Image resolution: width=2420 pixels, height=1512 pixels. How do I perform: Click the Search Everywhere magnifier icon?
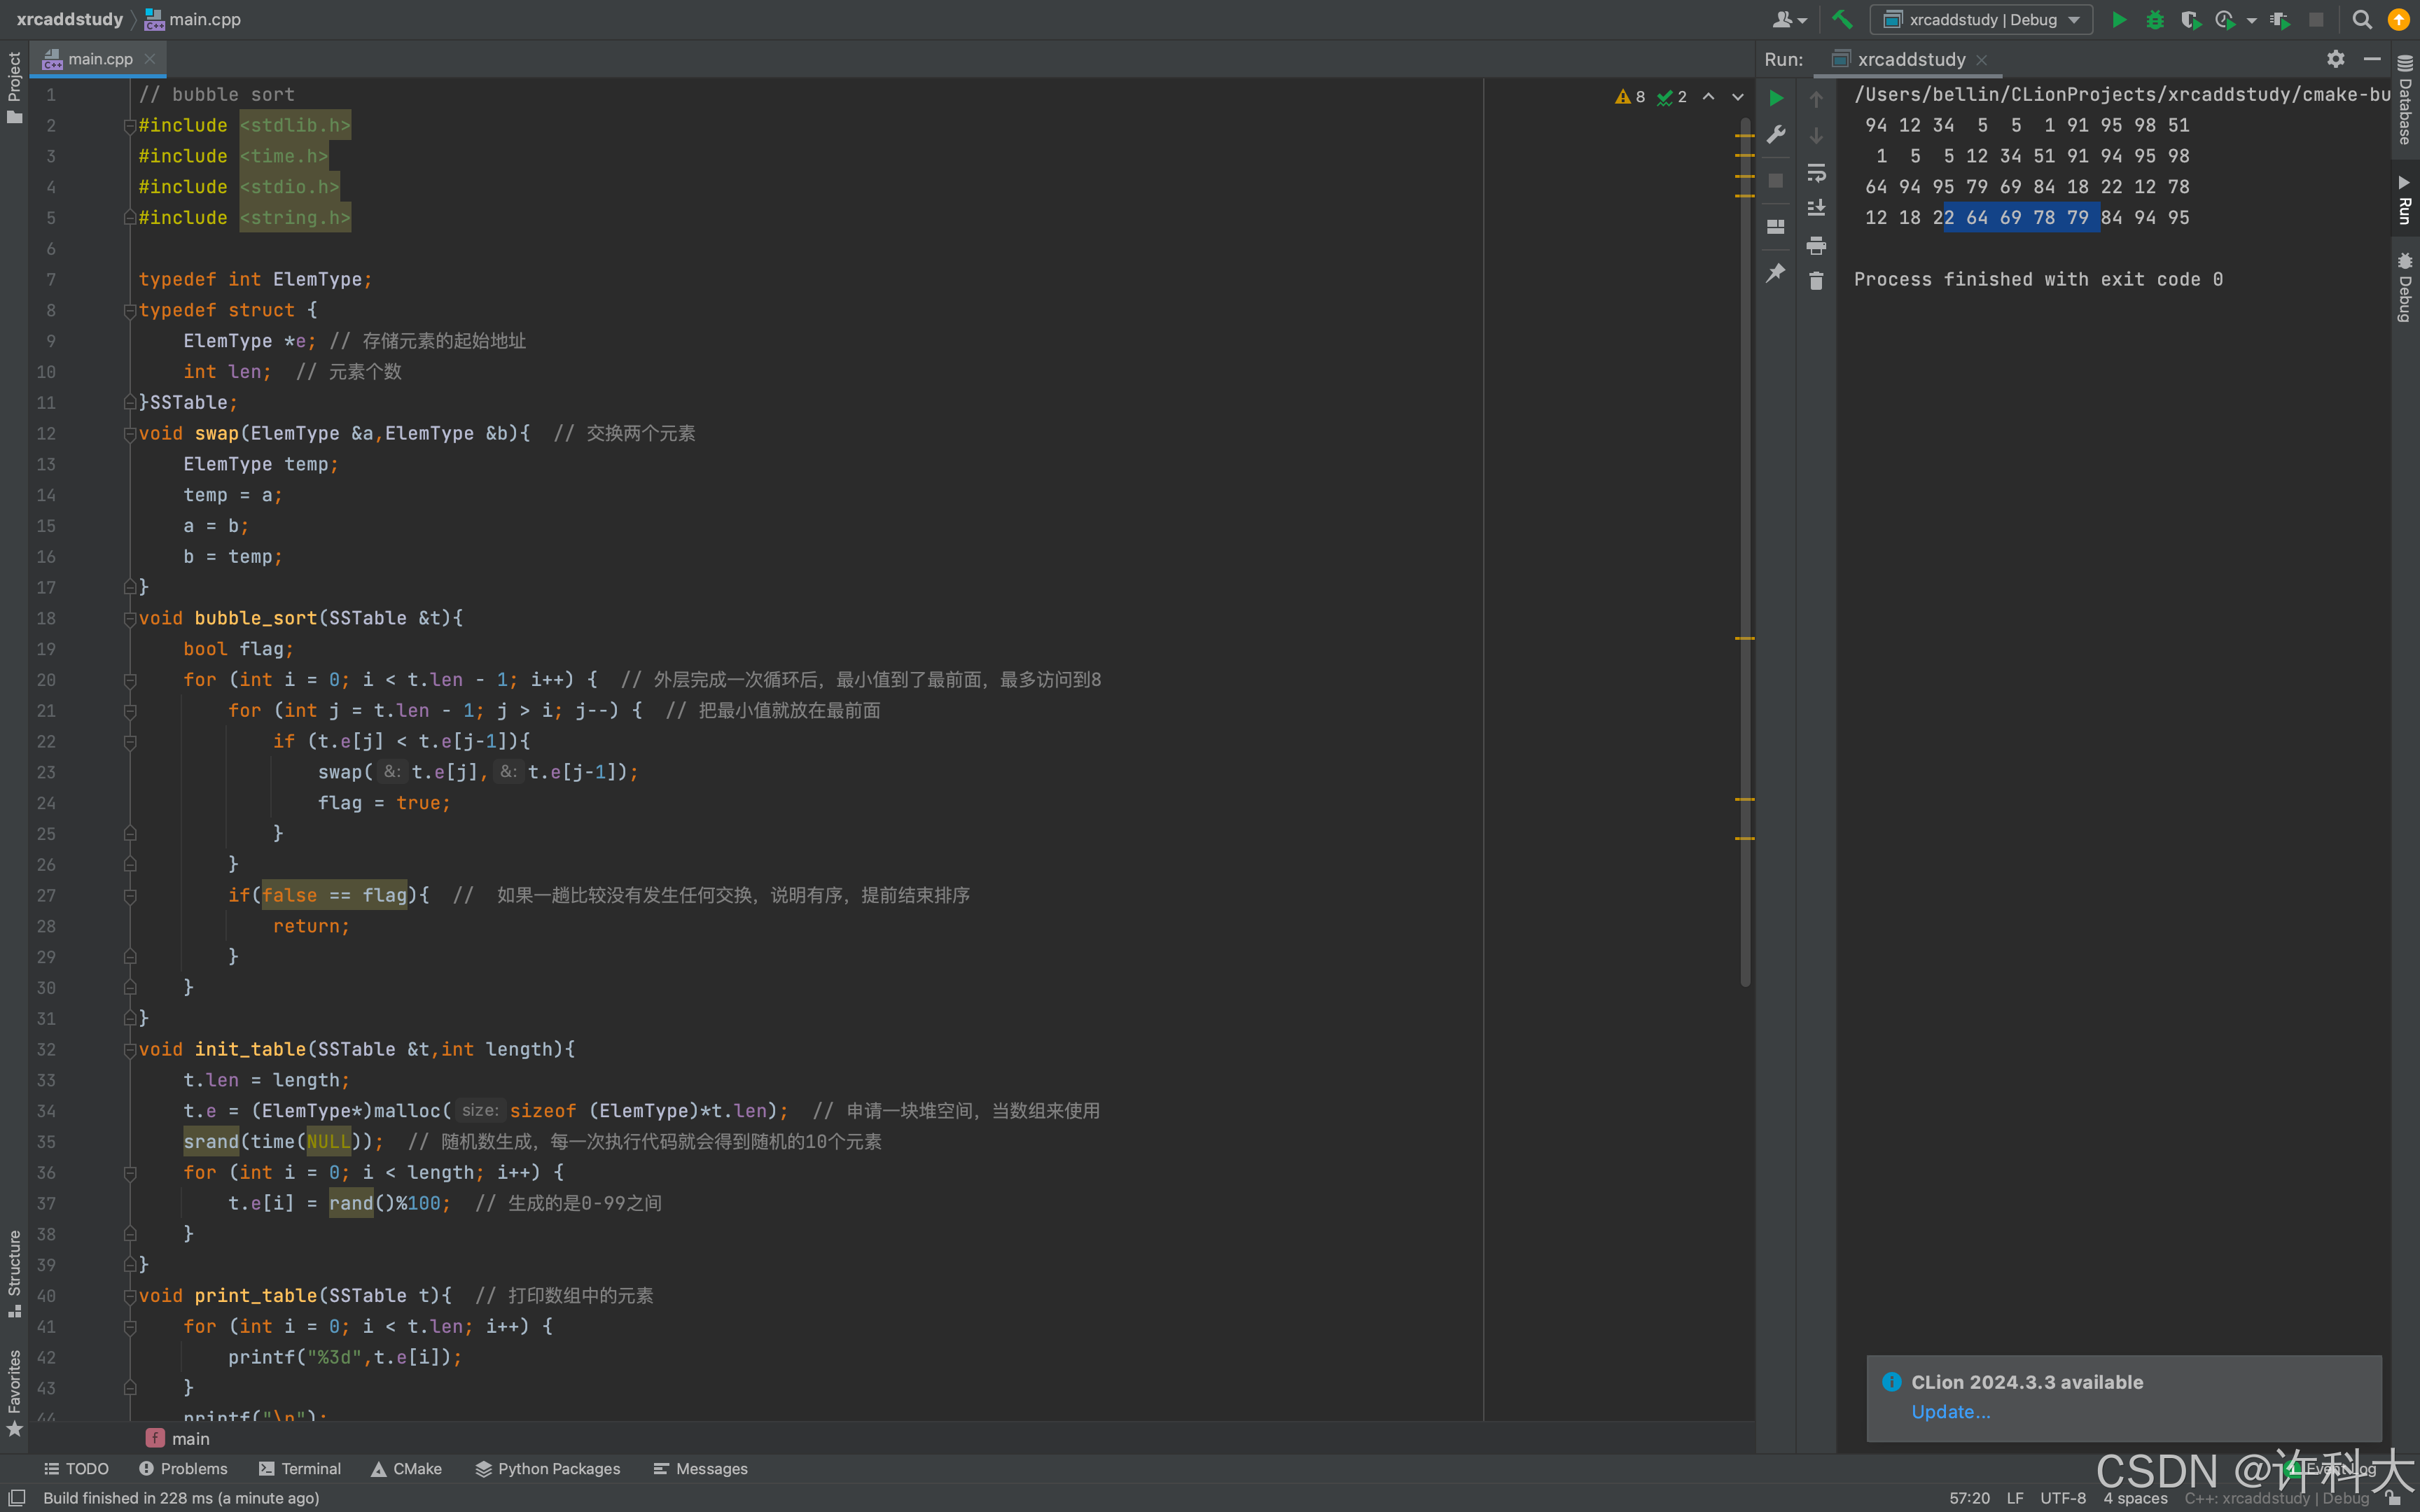pyautogui.click(x=2362, y=19)
